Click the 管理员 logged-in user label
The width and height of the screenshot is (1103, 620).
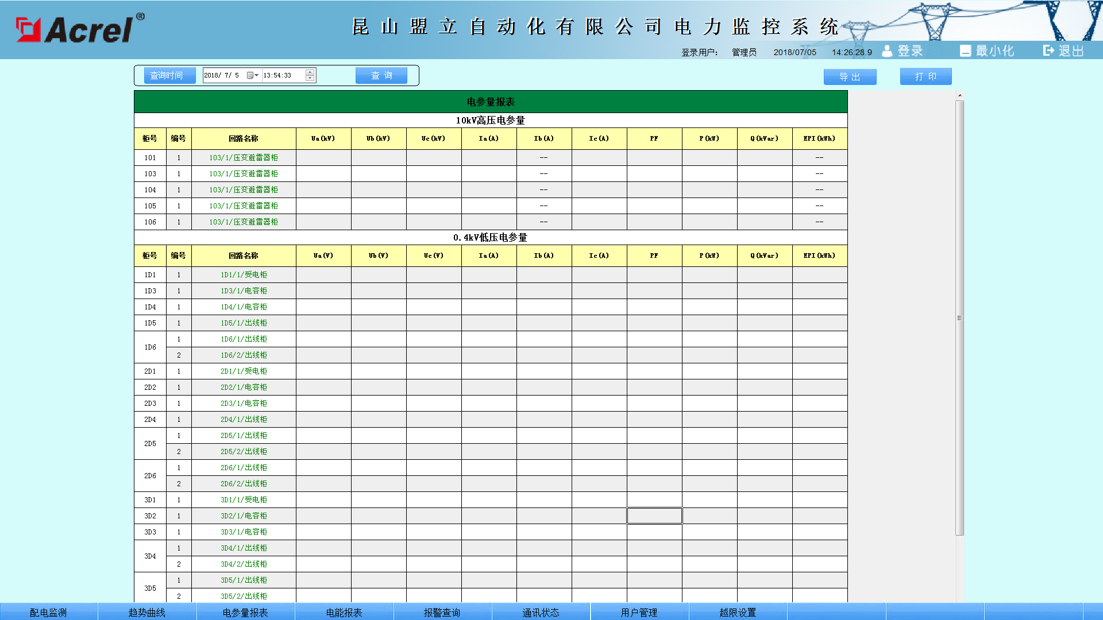tap(744, 52)
